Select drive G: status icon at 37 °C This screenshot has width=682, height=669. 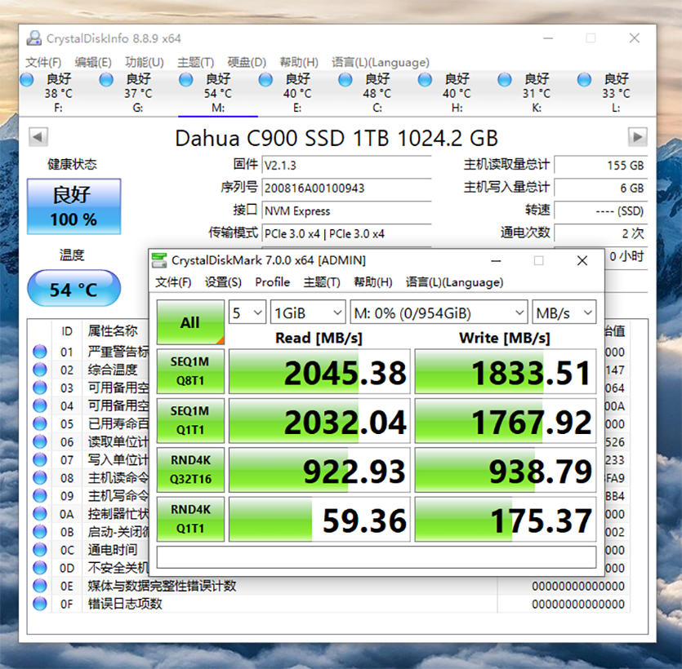click(106, 80)
